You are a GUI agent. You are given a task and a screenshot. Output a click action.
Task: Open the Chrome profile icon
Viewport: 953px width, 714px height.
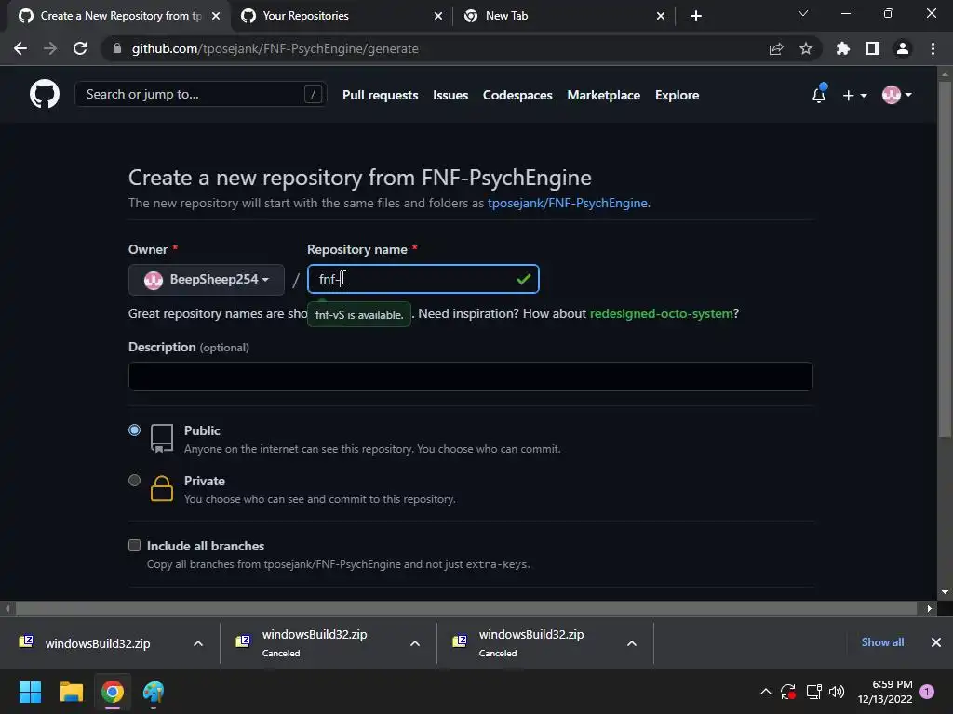902,48
